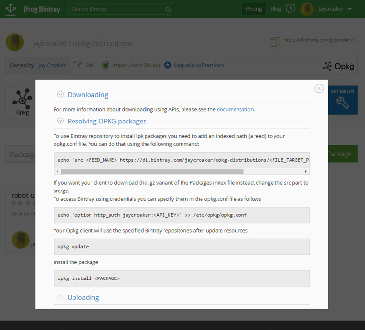
Task: Open the jaycroaker user dropdown menu
Action: 350,9
